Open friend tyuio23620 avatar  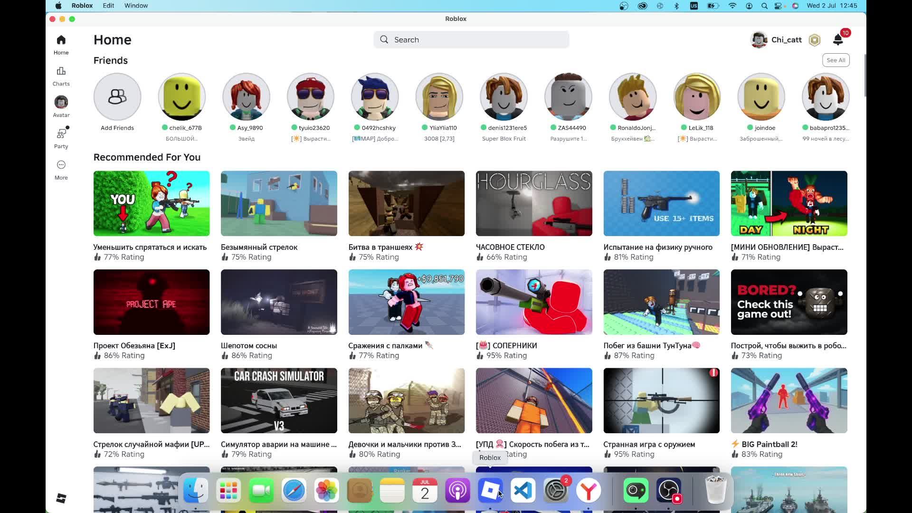311,97
